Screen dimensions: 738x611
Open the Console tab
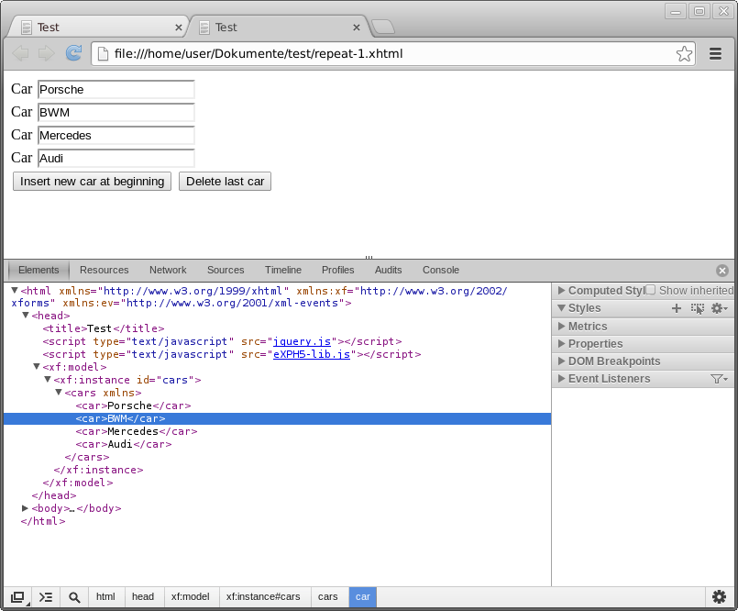click(441, 270)
